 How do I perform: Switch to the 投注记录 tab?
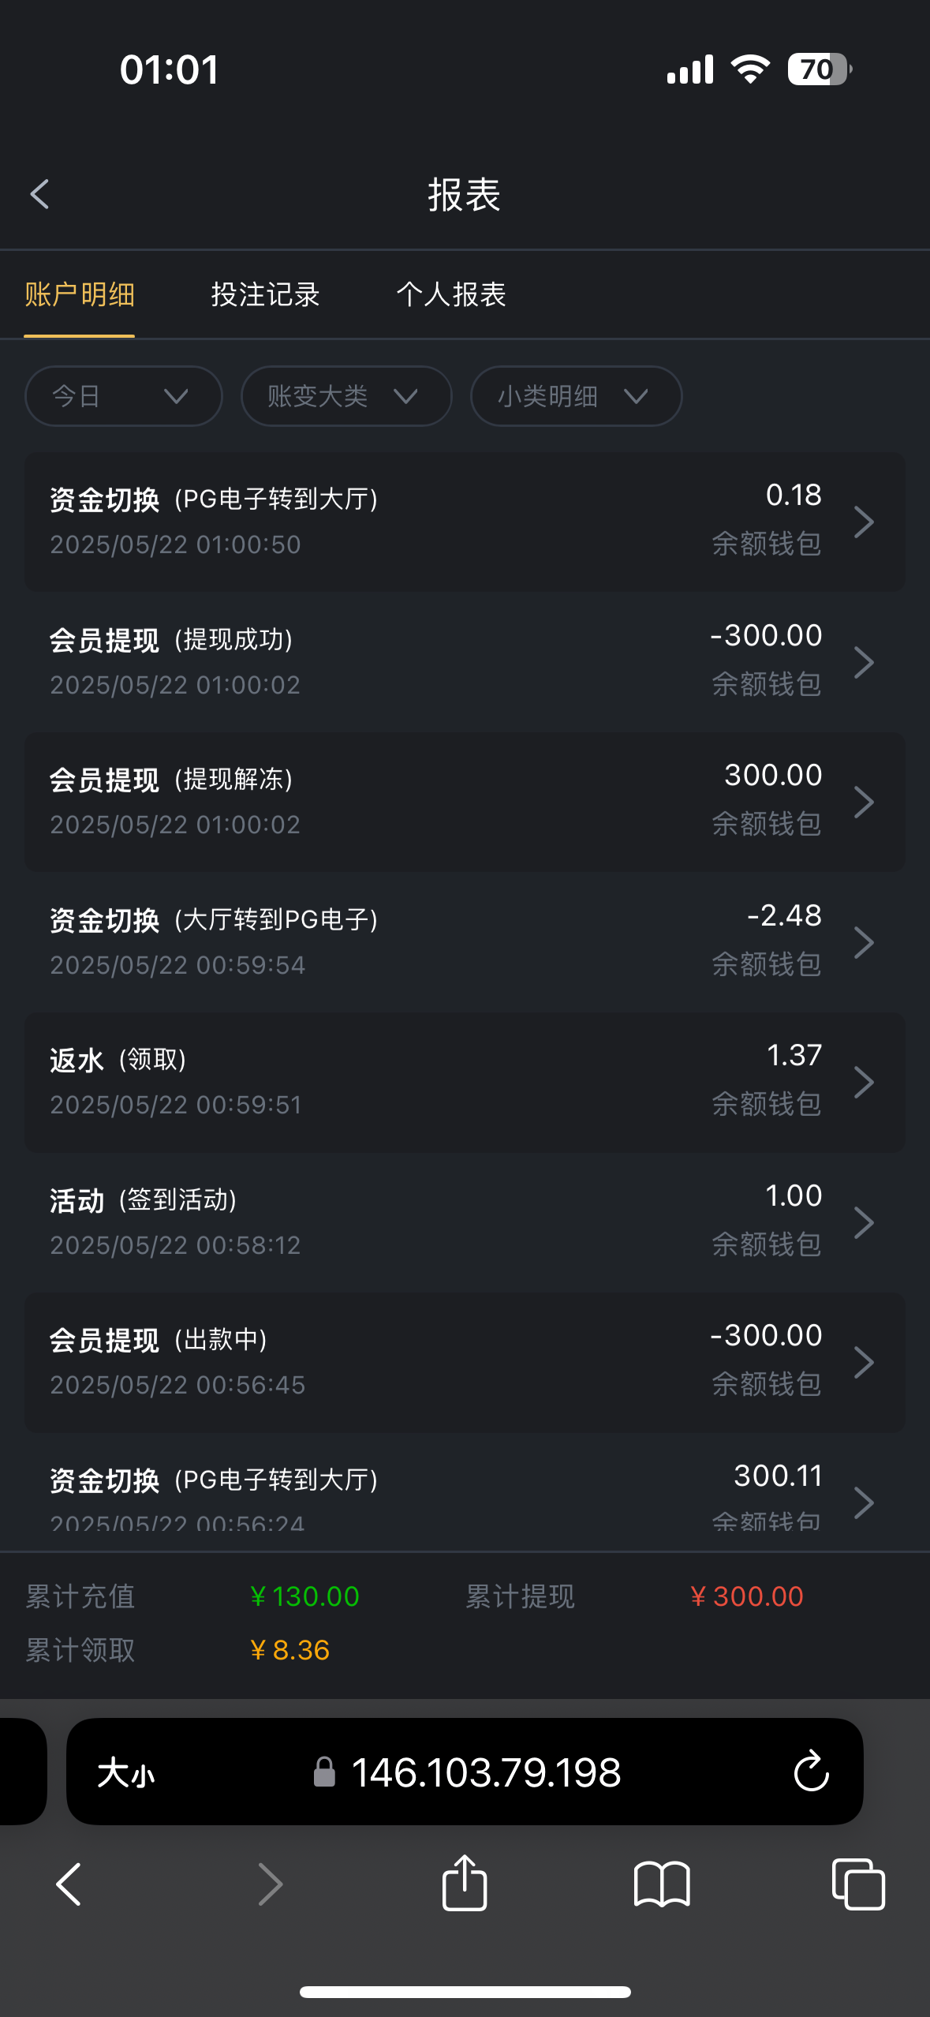click(265, 295)
